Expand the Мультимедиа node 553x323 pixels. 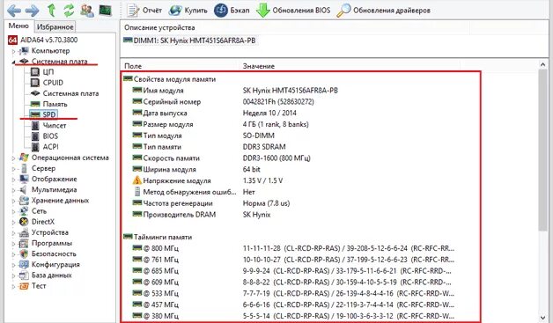pos(14,190)
